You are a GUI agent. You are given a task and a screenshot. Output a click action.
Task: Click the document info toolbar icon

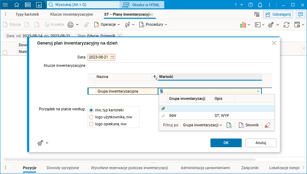(27, 24)
